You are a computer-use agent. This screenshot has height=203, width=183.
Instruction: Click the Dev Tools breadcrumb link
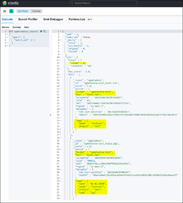[x=23, y=11]
